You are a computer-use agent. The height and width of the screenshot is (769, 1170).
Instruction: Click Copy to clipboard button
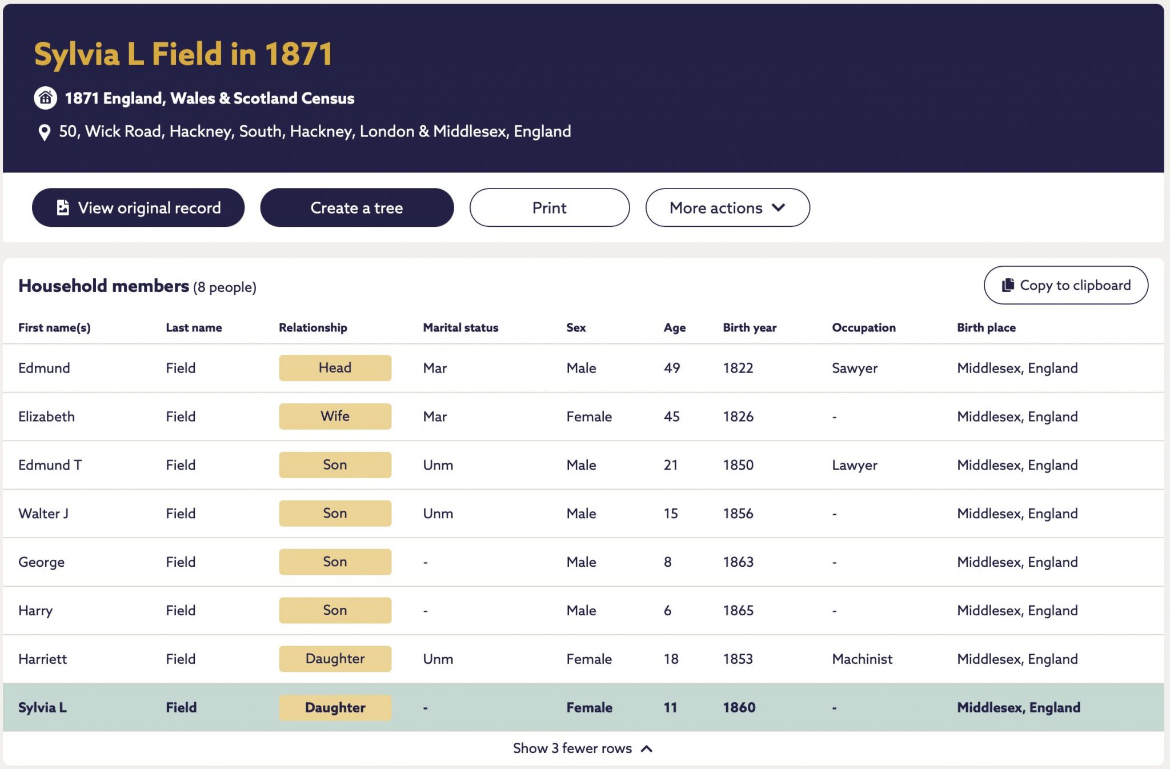(1066, 285)
